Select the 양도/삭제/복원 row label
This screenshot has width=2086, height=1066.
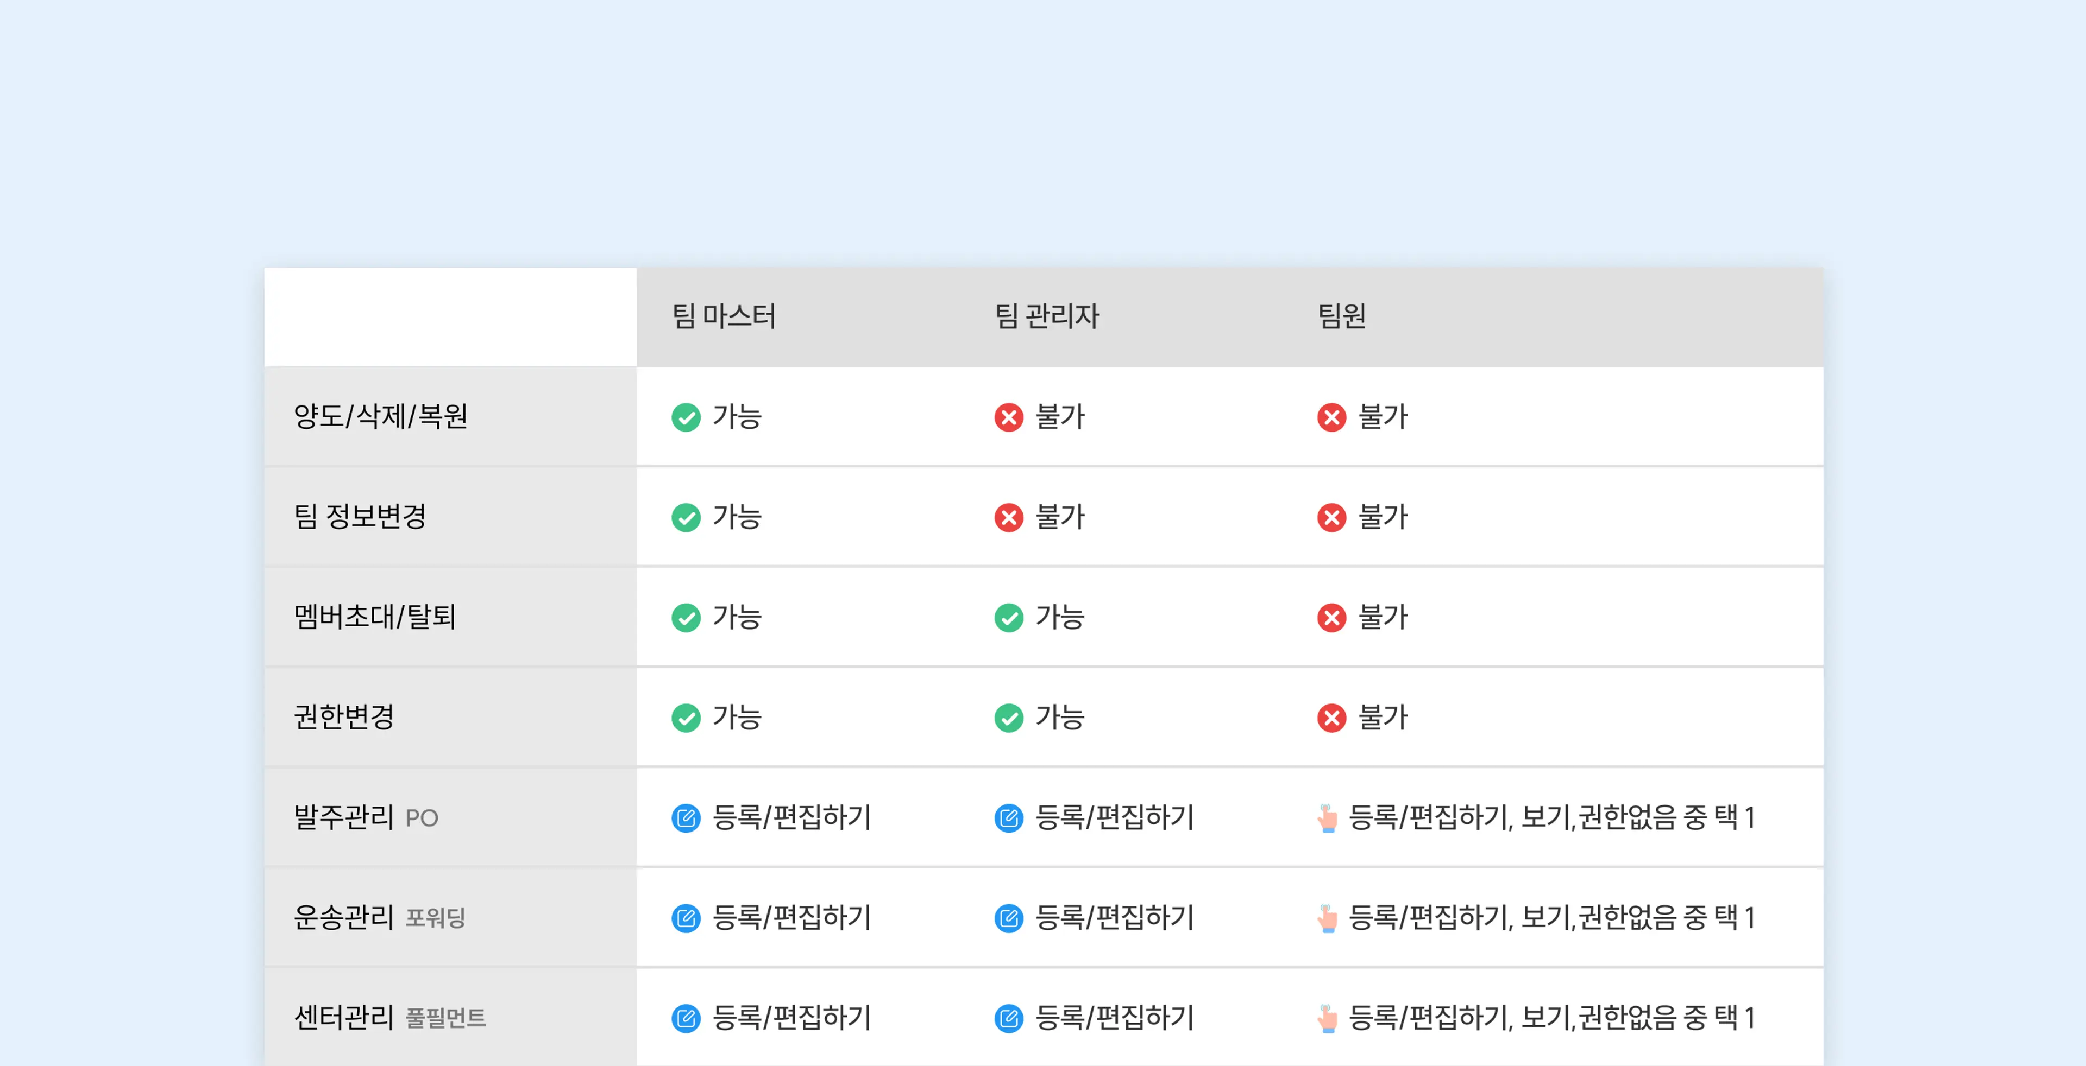coord(381,416)
